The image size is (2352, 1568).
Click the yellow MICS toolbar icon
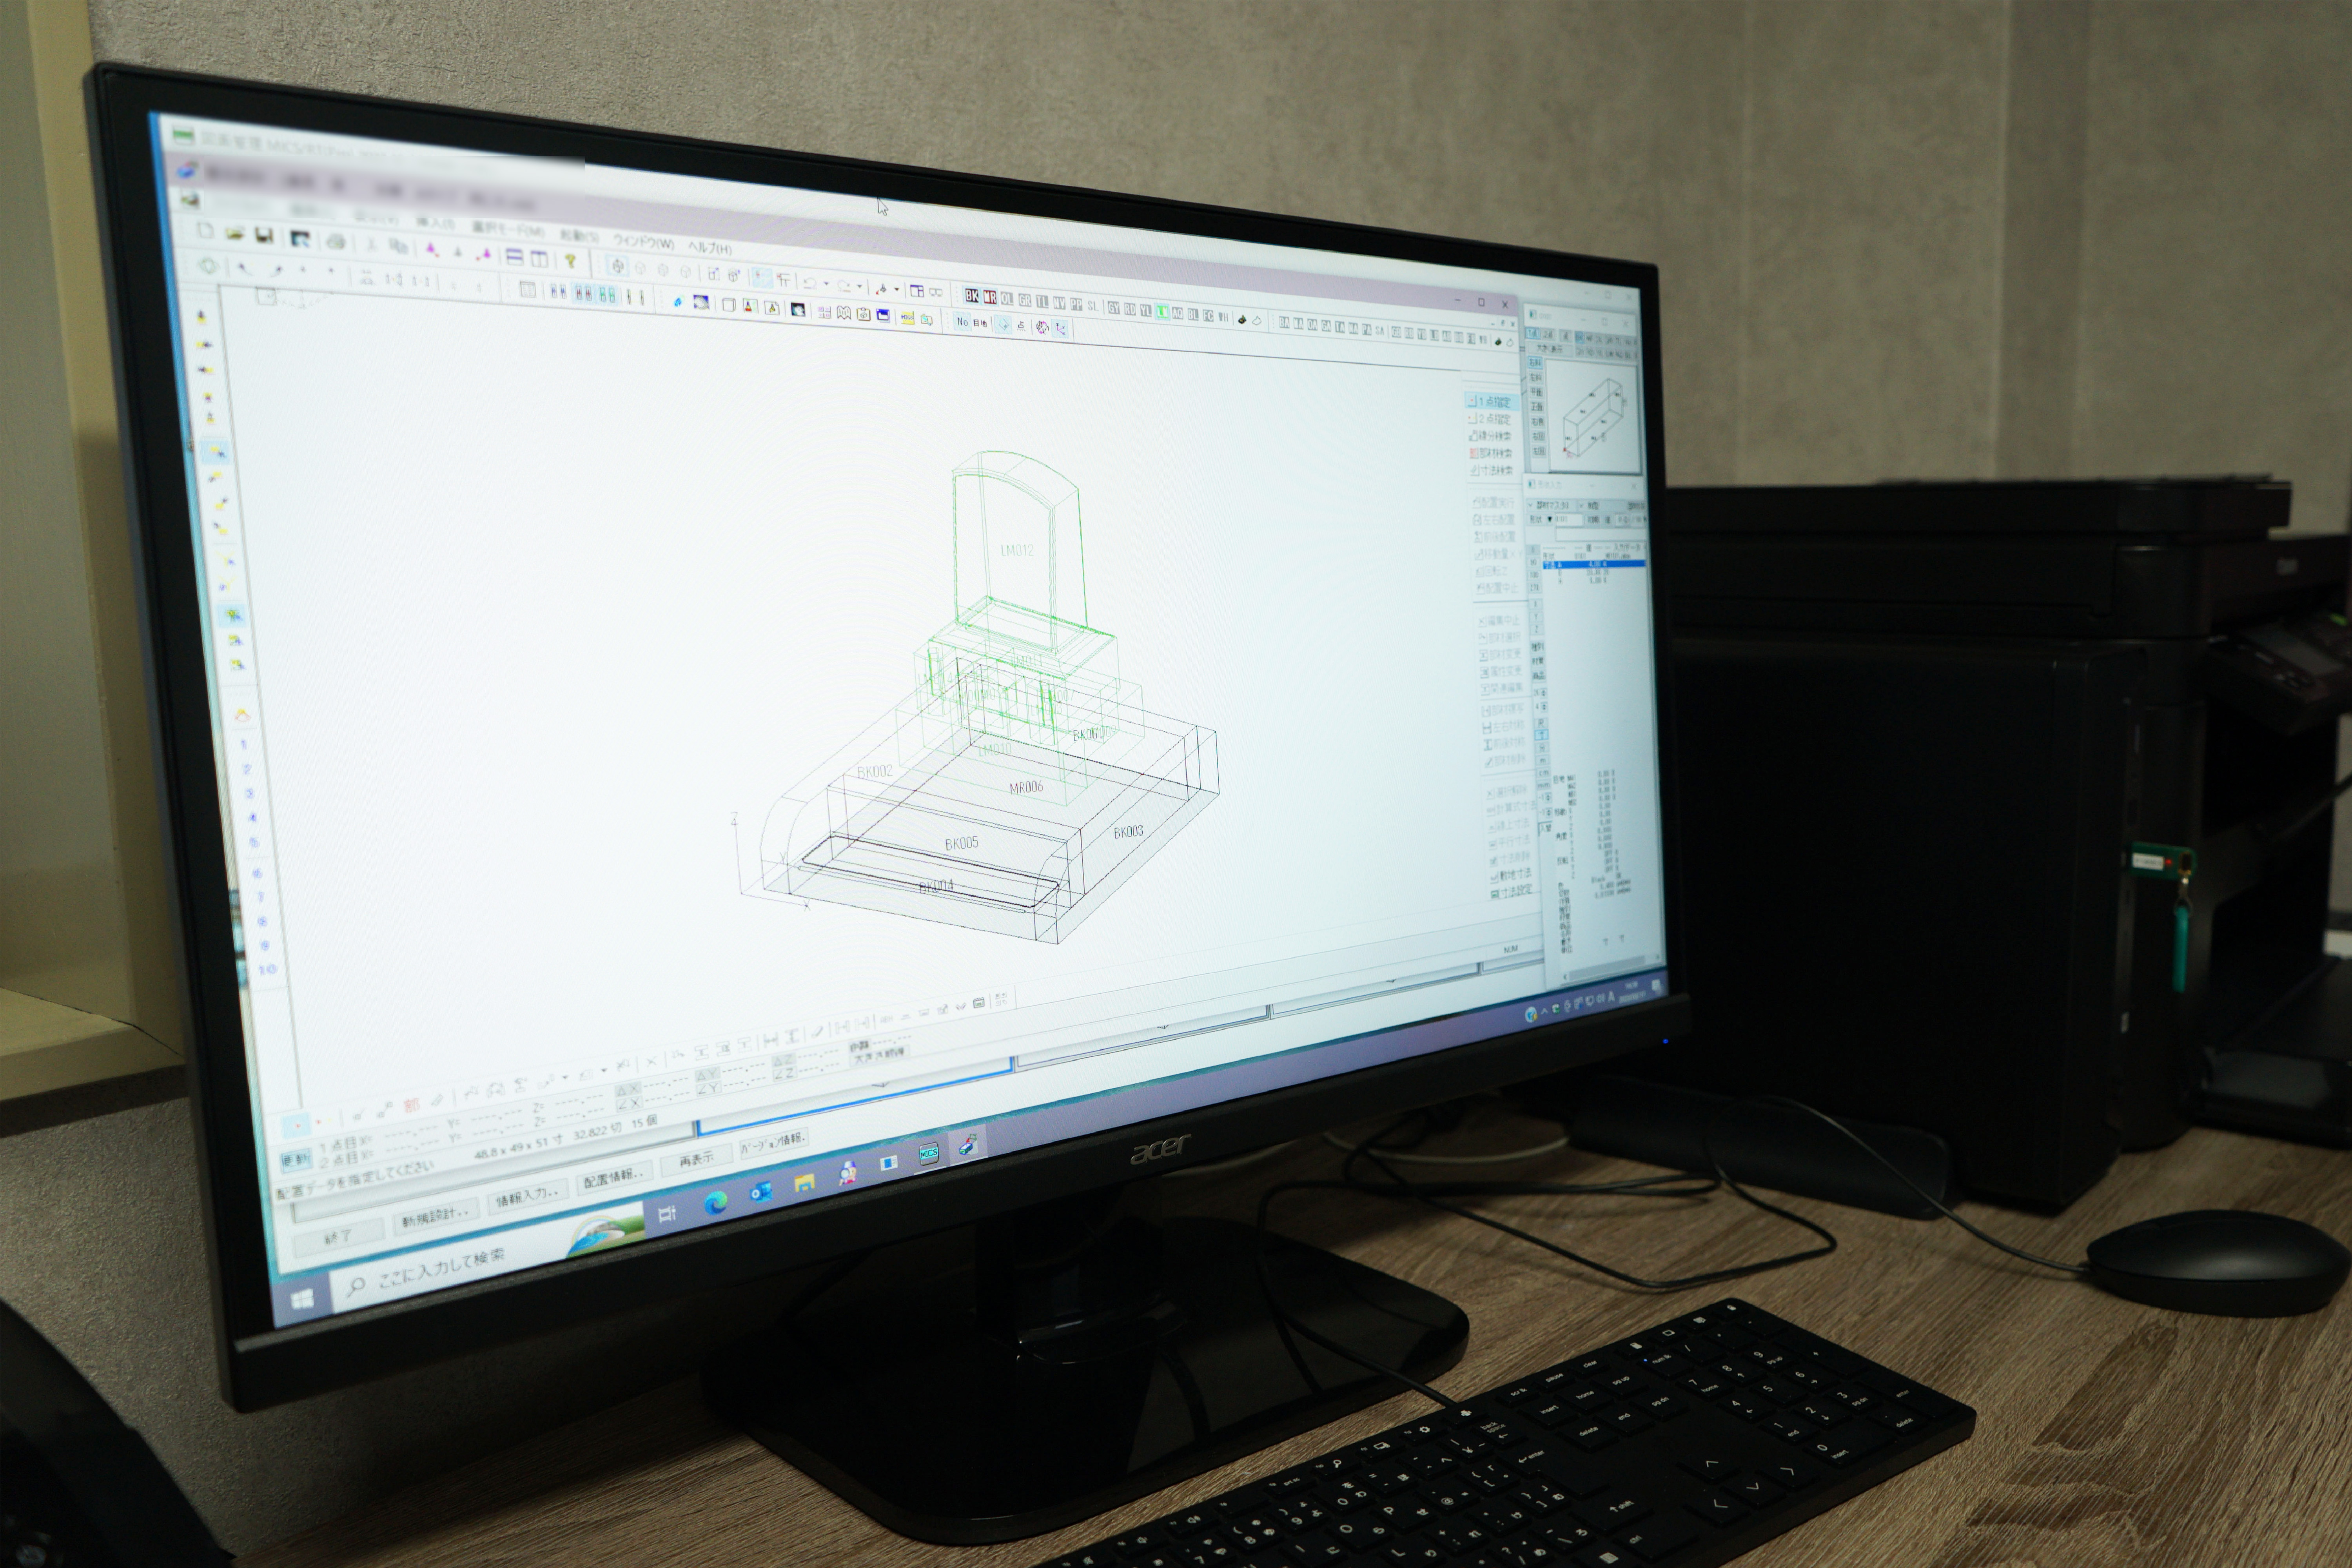click(908, 318)
